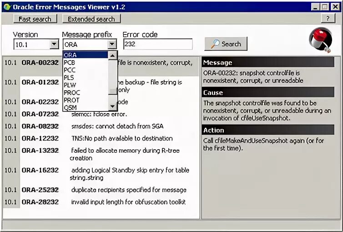Select the ORA-02232 result row
Viewport: 343px width, 232px height.
pyautogui.click(x=101, y=102)
